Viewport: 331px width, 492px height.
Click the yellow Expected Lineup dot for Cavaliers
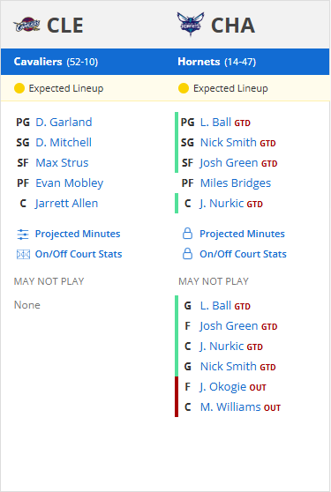pos(19,88)
